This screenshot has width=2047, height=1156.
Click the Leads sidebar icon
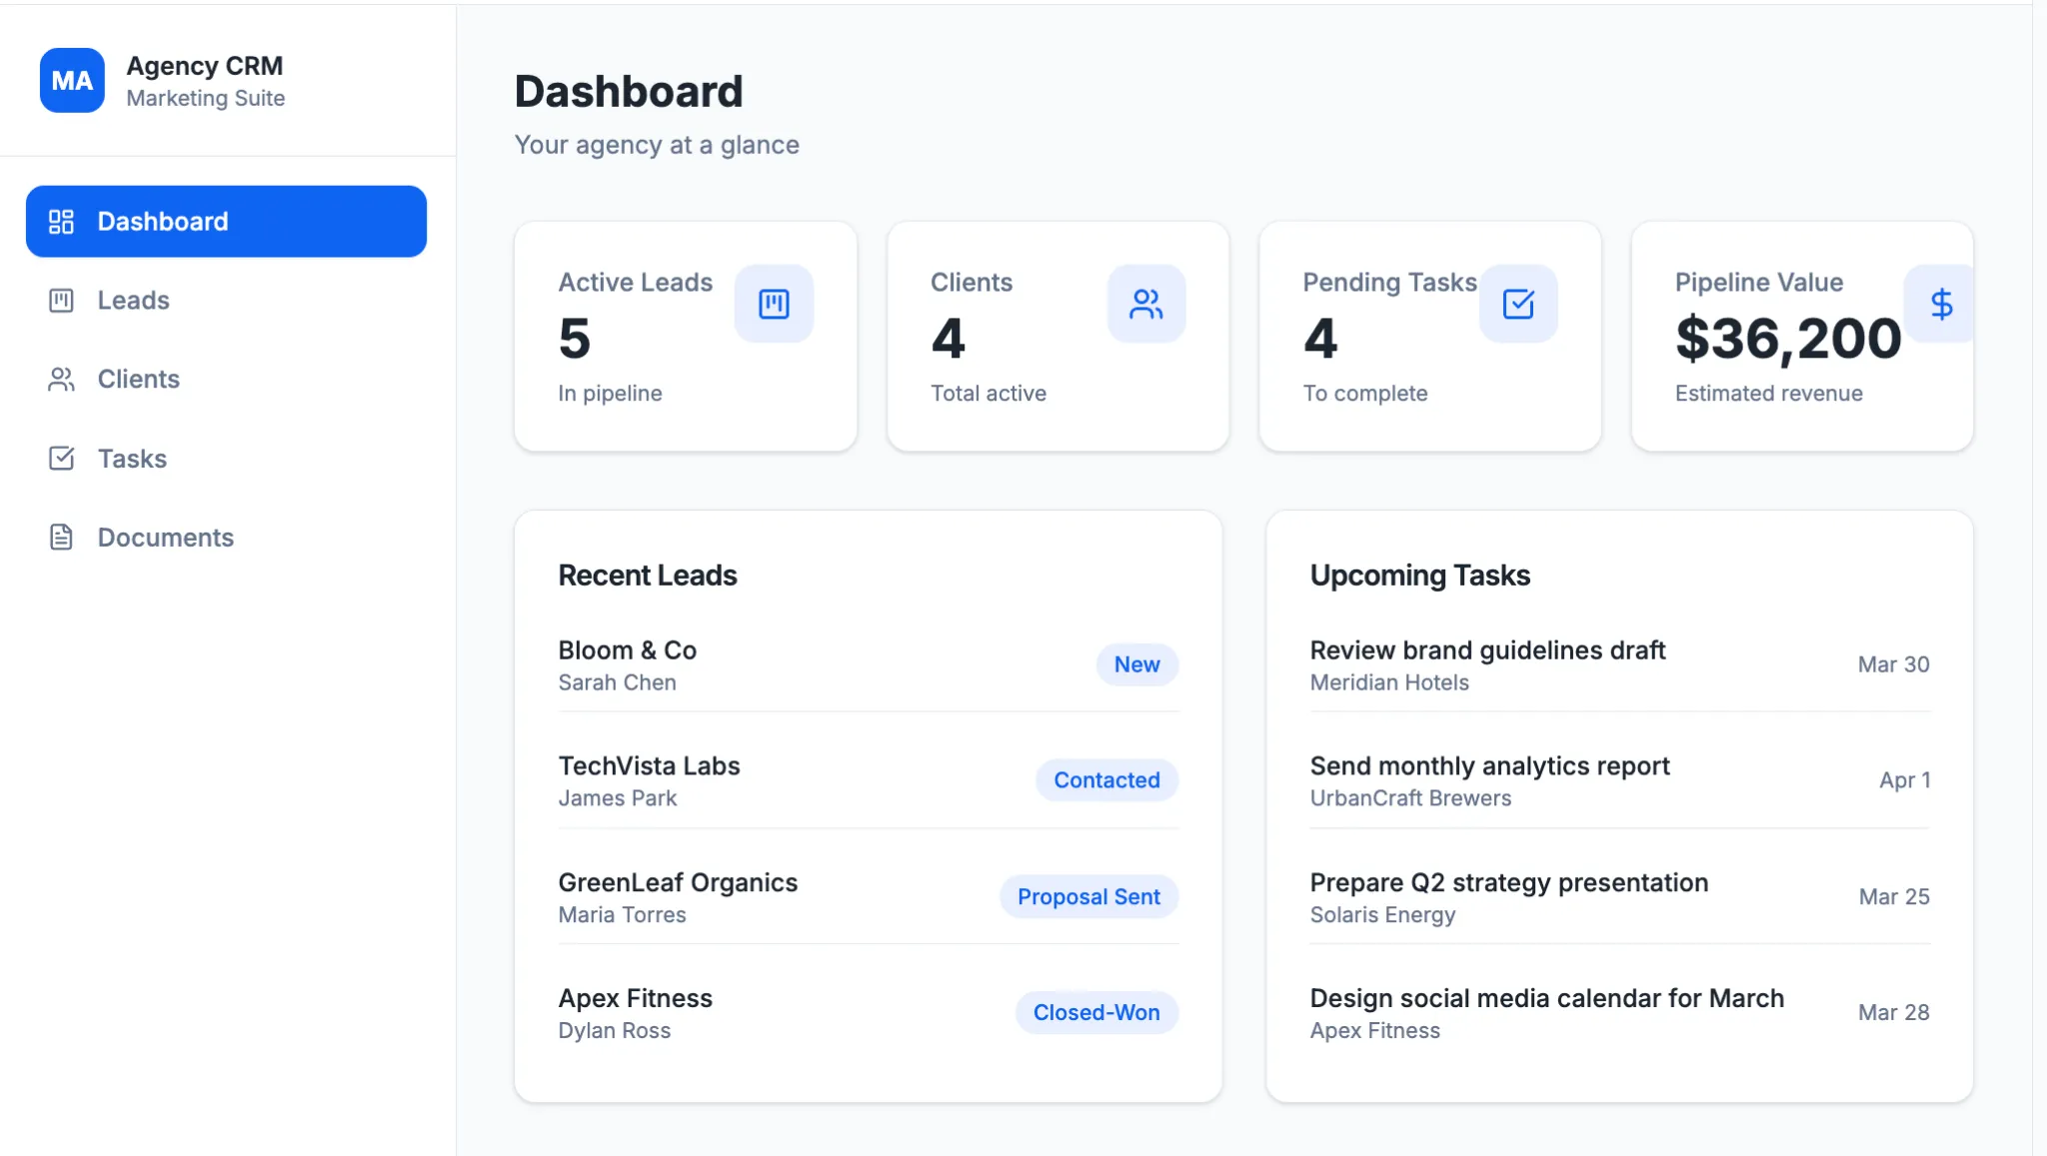(x=61, y=300)
